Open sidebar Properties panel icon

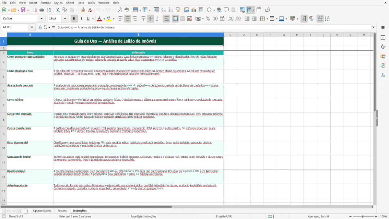tap(383, 37)
